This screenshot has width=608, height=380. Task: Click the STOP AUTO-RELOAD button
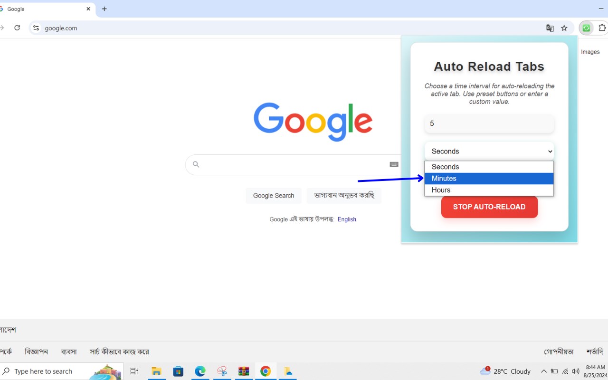(489, 207)
